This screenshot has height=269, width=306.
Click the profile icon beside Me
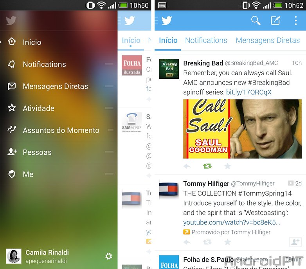click(x=12, y=174)
